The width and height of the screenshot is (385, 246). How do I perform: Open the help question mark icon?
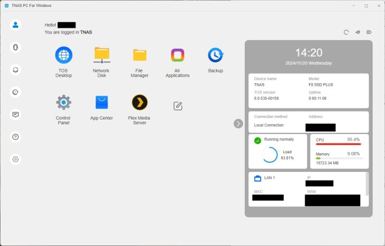click(x=16, y=137)
